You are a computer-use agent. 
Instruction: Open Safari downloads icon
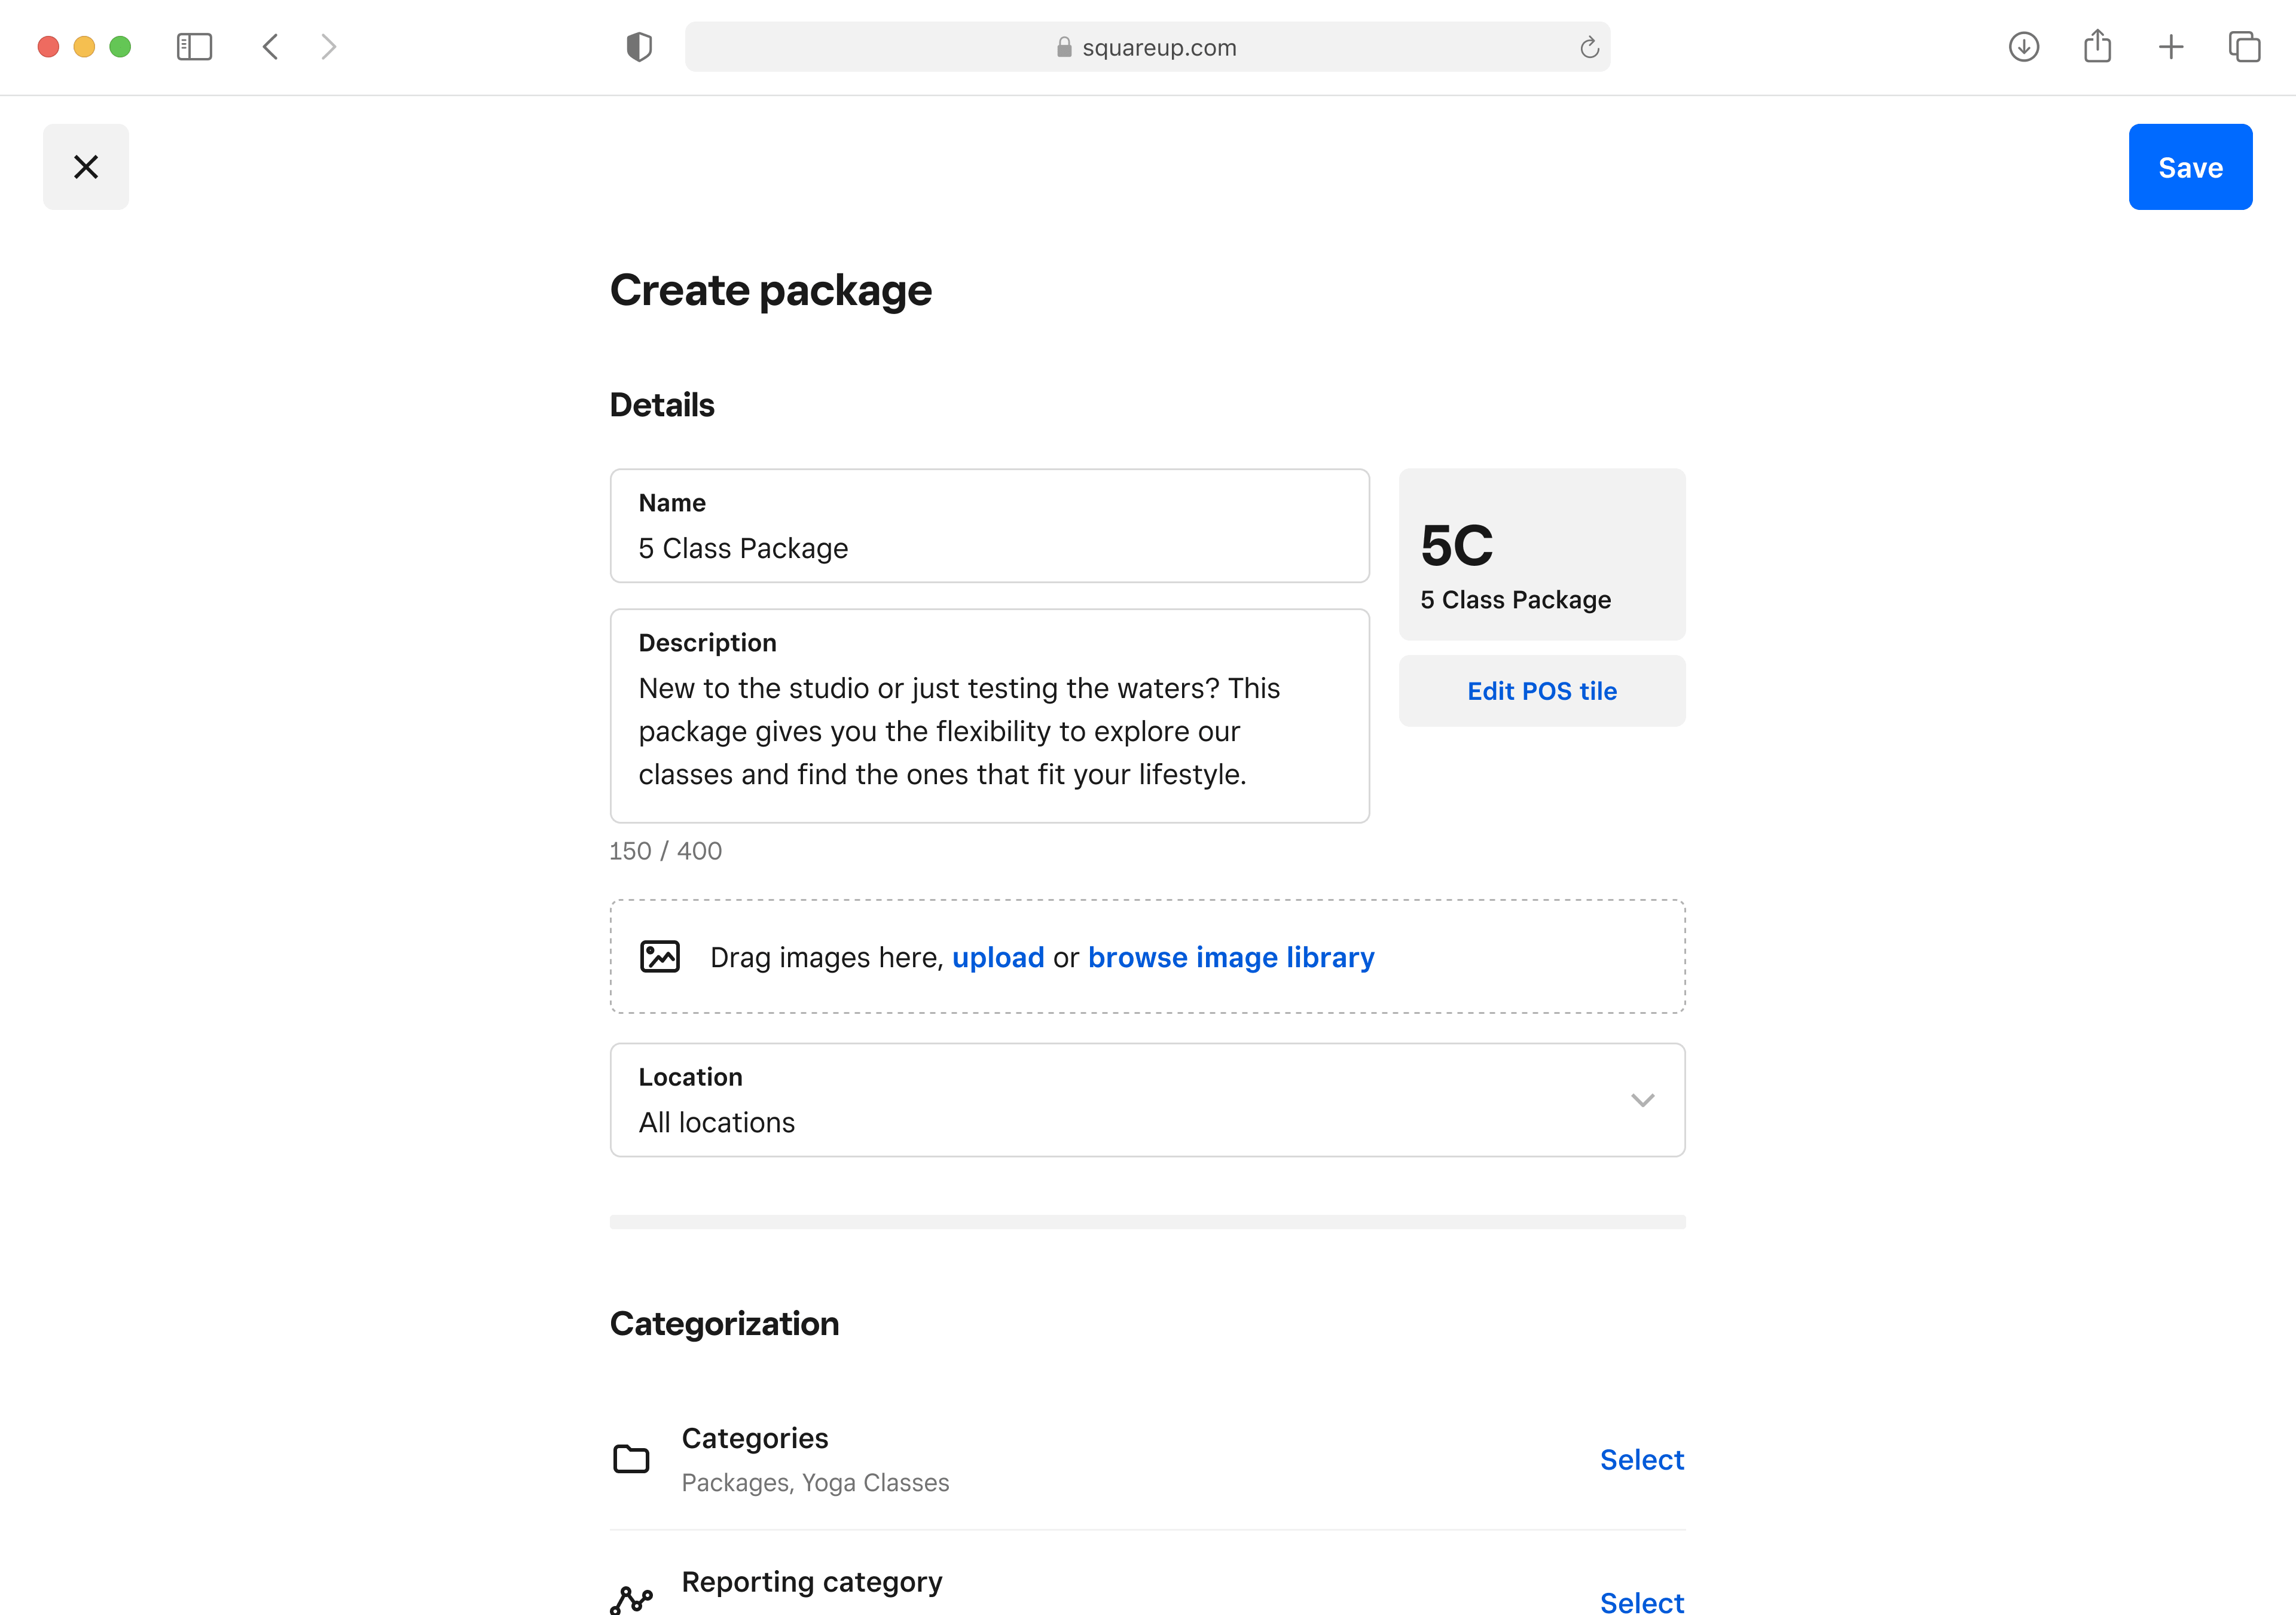(2023, 47)
